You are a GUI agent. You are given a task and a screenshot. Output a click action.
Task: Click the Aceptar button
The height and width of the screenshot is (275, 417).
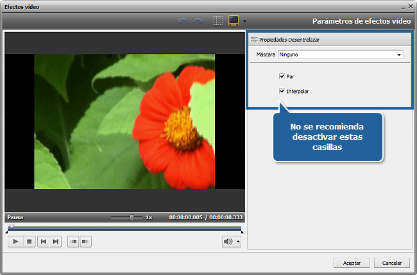(352, 263)
